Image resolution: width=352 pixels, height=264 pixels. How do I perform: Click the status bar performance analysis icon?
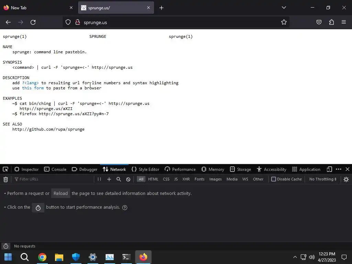[6, 246]
